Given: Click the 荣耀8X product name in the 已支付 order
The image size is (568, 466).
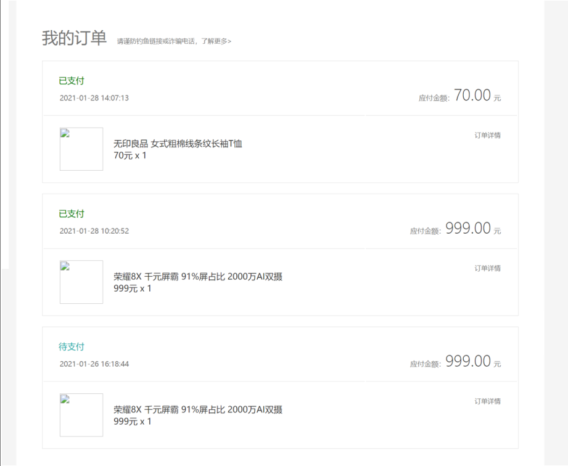Looking at the screenshot, I should coord(198,277).
